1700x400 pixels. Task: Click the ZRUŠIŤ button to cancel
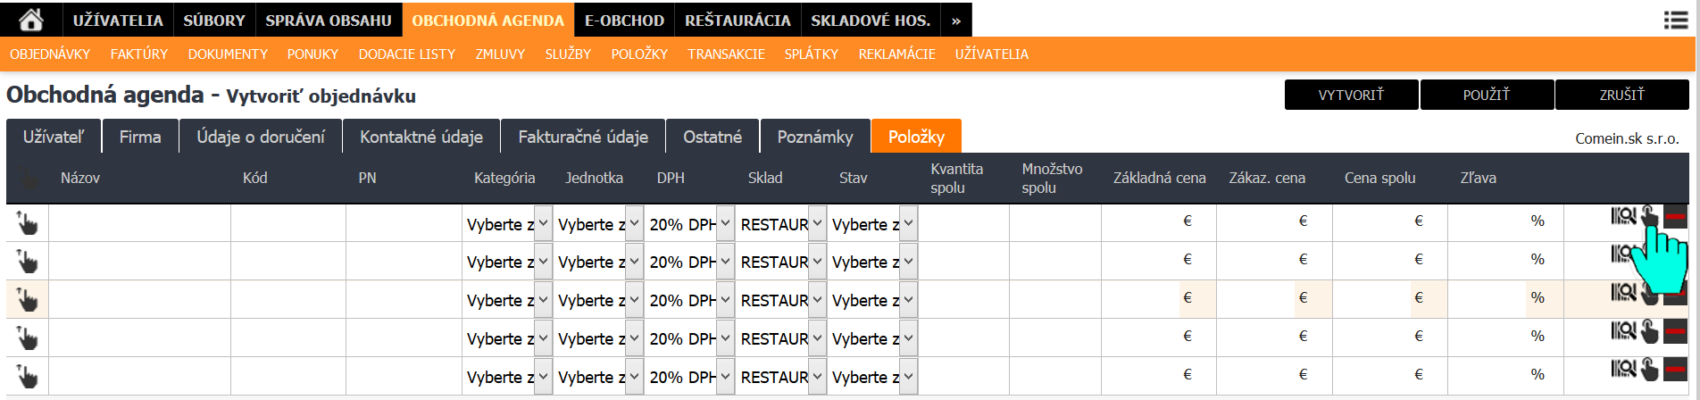click(1621, 95)
